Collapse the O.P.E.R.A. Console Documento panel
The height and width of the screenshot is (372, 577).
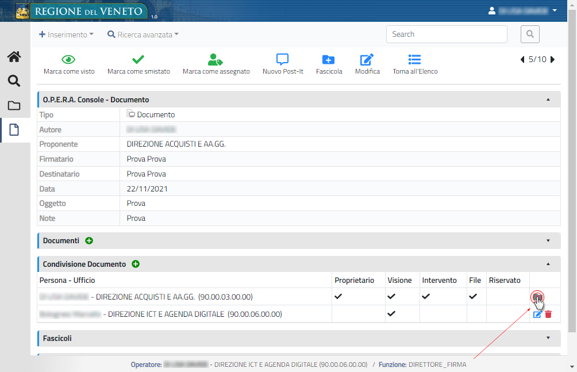548,100
